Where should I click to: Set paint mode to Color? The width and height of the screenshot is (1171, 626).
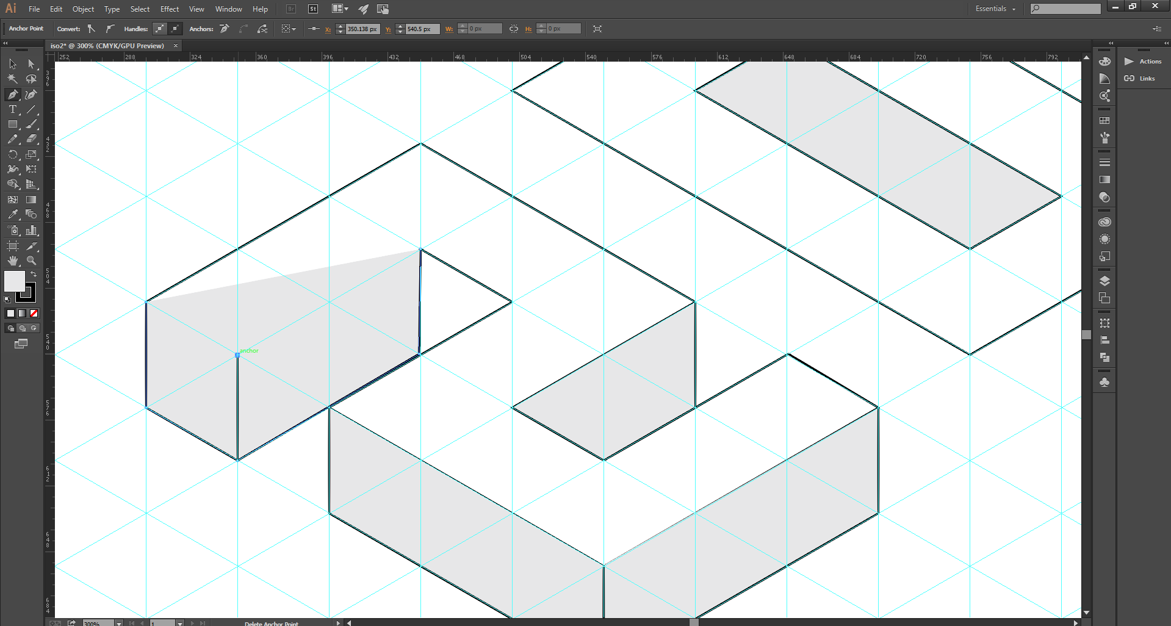(x=10, y=313)
